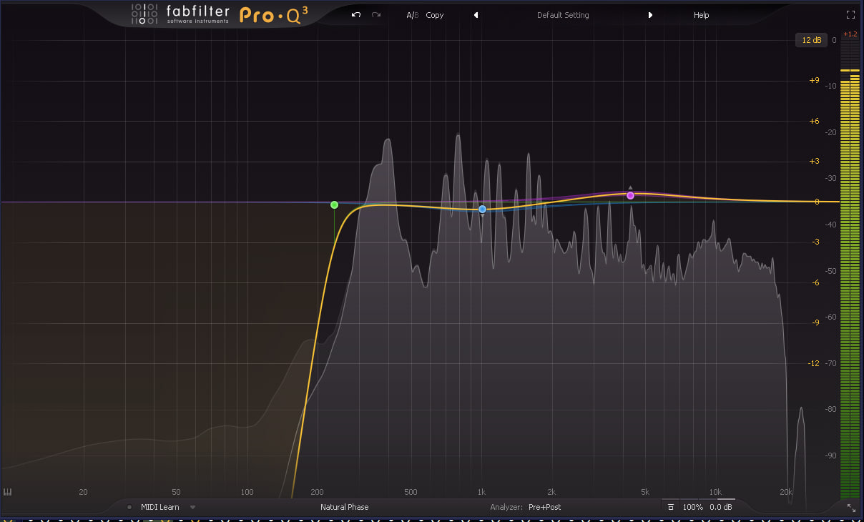Click the output options icon beside 100%
This screenshot has height=522, width=864.
pyautogui.click(x=670, y=507)
